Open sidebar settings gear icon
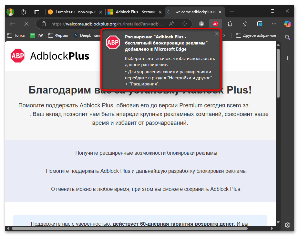The width and height of the screenshot is (299, 236). click(288, 225)
